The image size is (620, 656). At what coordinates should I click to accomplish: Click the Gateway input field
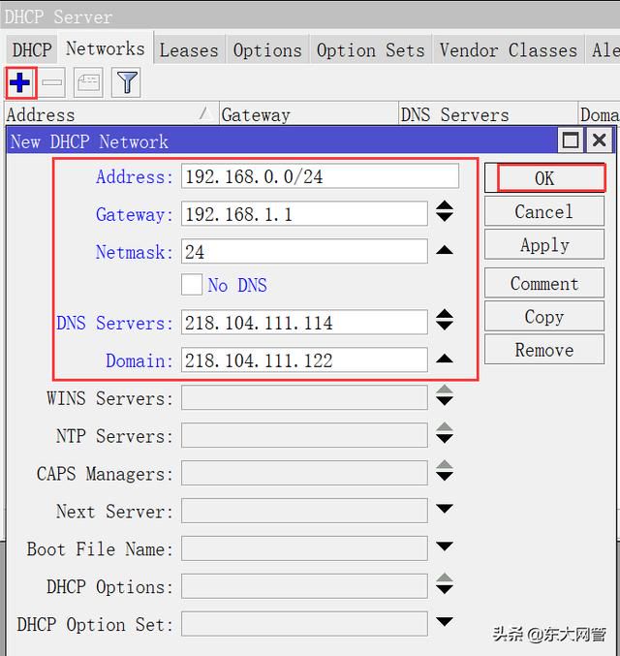click(x=304, y=214)
